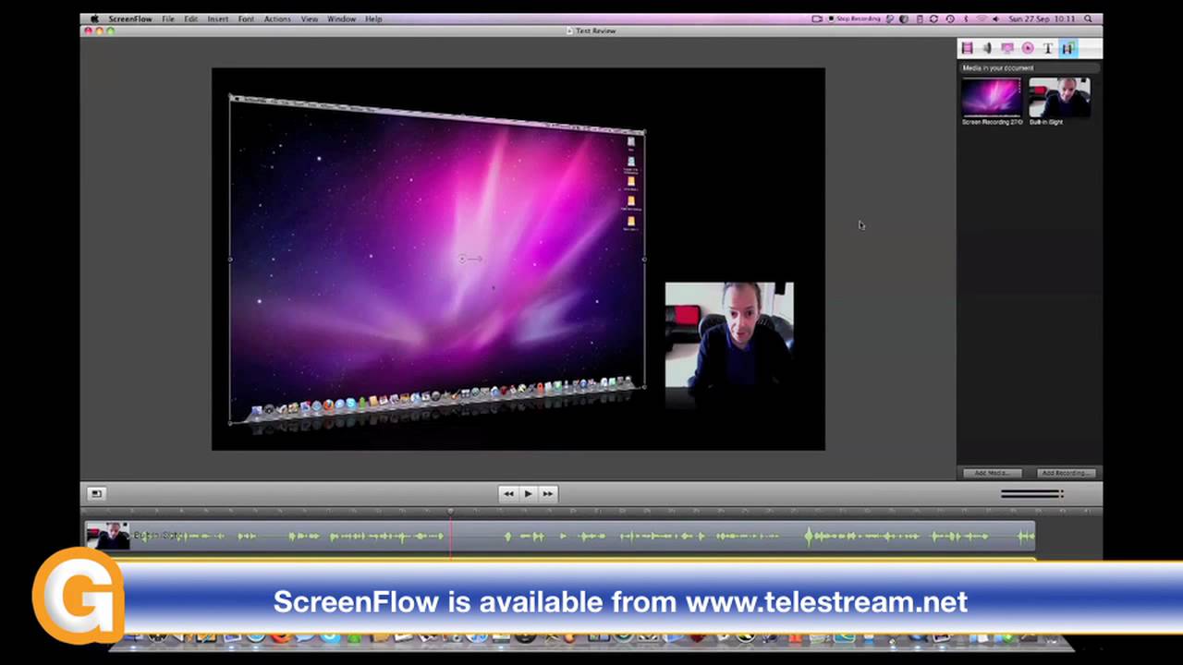Screen dimensions: 1183x665
Task: Open the Audio properties speaker icon
Action: pyautogui.click(x=987, y=48)
